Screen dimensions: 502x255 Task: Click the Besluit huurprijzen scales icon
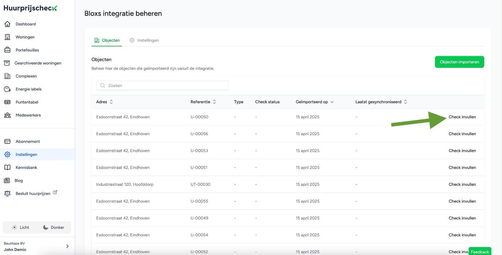click(x=7, y=193)
